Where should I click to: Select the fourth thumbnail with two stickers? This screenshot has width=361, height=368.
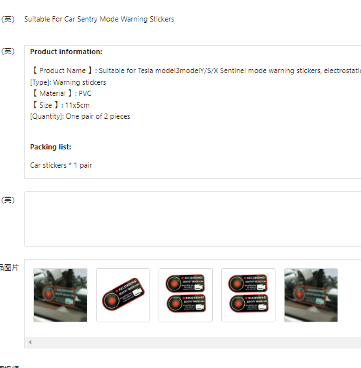pyautogui.click(x=249, y=295)
